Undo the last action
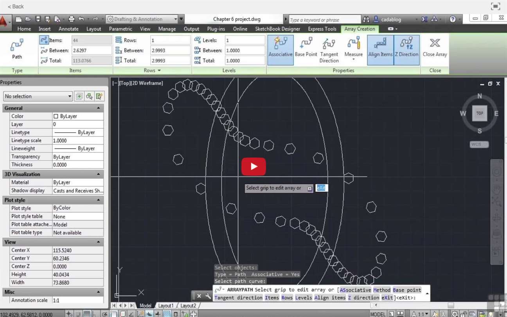This screenshot has height=317, width=507. (81, 19)
